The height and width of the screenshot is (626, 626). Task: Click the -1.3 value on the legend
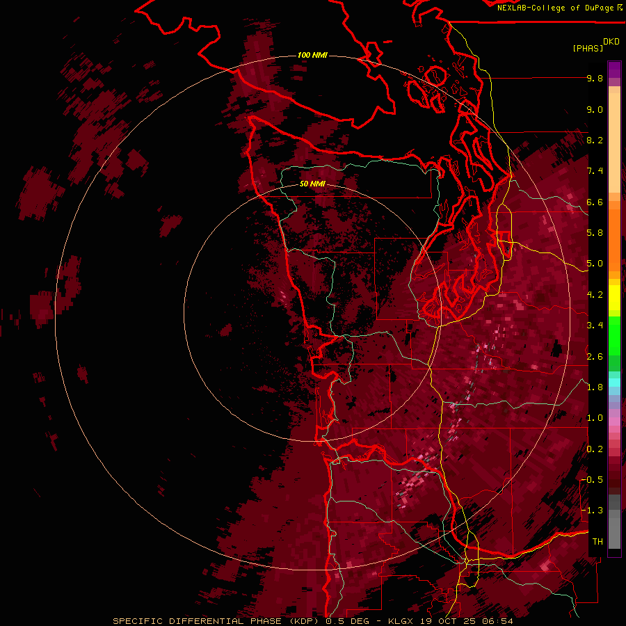[593, 511]
